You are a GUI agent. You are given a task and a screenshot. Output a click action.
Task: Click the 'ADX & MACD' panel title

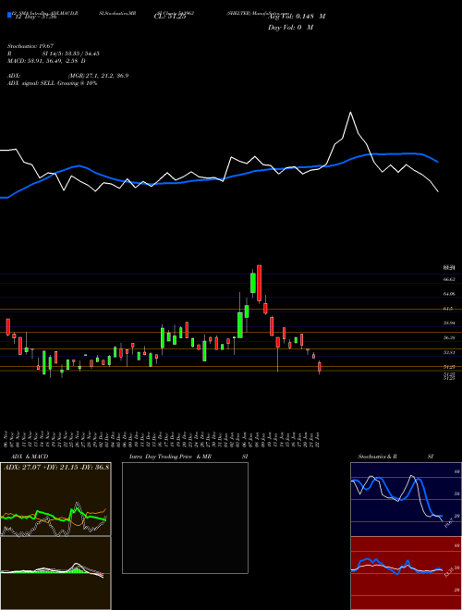30,457
